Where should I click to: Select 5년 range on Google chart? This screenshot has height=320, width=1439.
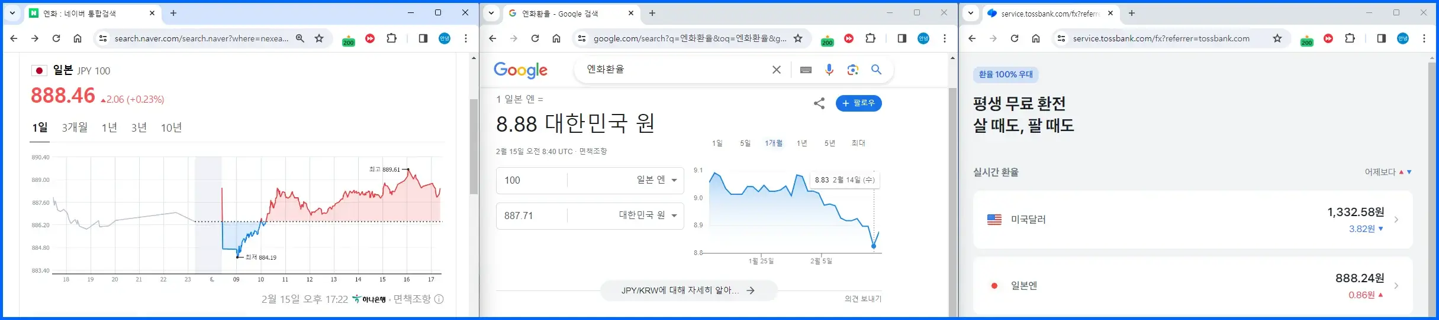click(x=830, y=143)
